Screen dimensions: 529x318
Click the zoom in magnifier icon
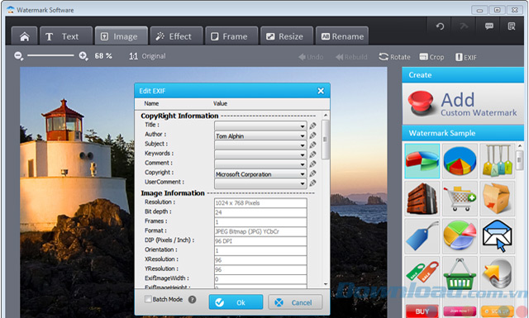[x=83, y=56]
